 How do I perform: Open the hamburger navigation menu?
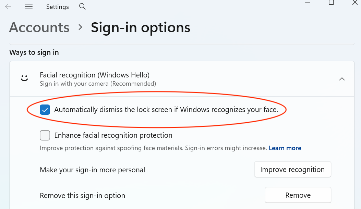29,7
